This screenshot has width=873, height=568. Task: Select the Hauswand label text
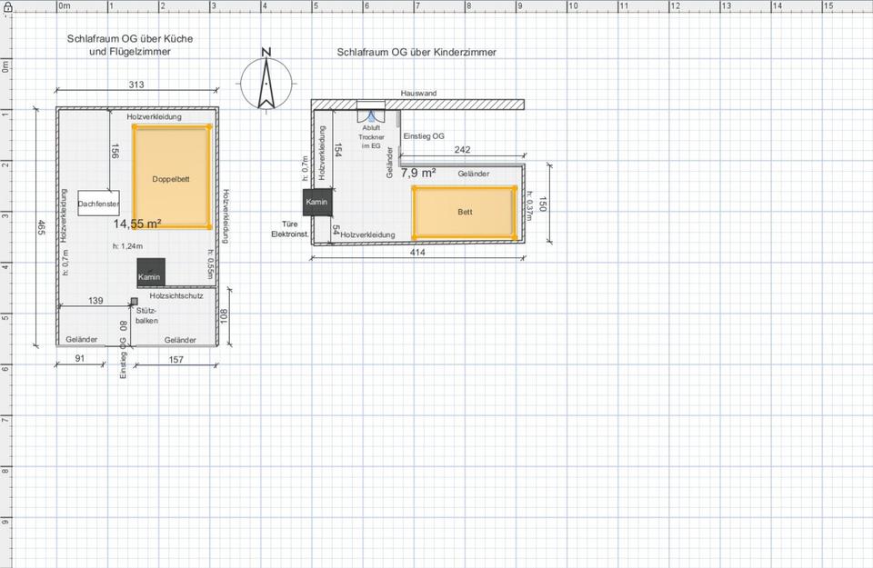[418, 94]
